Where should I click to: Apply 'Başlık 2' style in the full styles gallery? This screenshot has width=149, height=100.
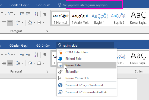pyautogui.click(x=119, y=18)
